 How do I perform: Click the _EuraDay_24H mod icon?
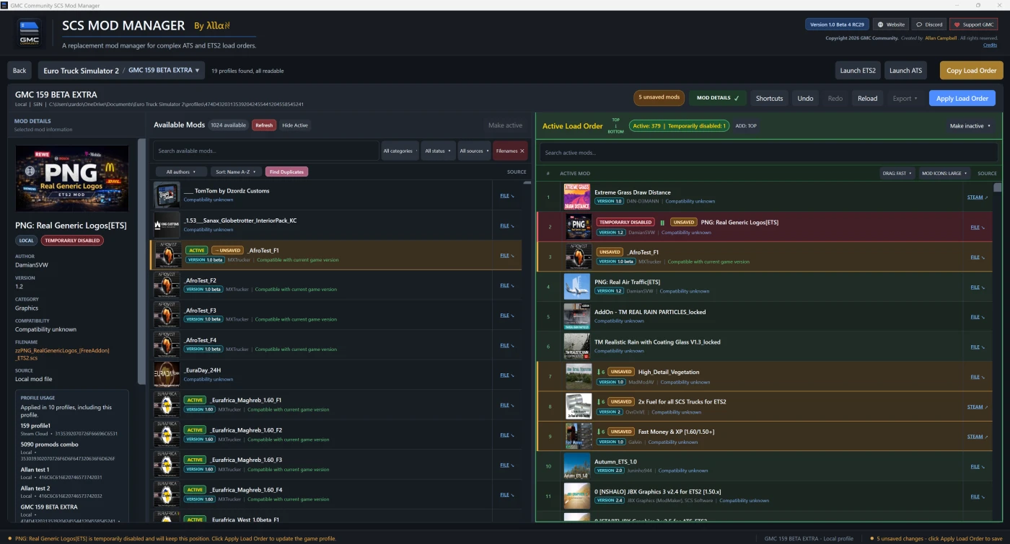click(x=167, y=375)
